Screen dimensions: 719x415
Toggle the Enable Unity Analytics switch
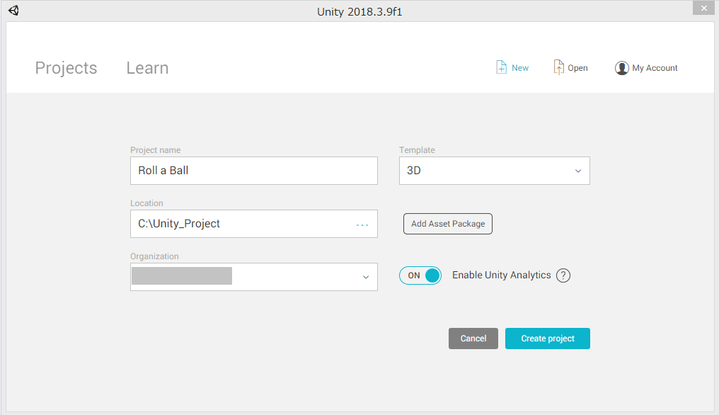point(420,275)
